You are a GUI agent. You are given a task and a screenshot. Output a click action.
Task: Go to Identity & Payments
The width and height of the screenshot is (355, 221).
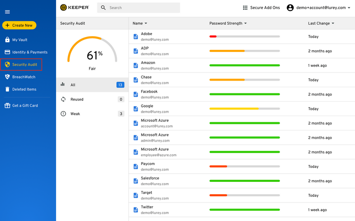(30, 52)
